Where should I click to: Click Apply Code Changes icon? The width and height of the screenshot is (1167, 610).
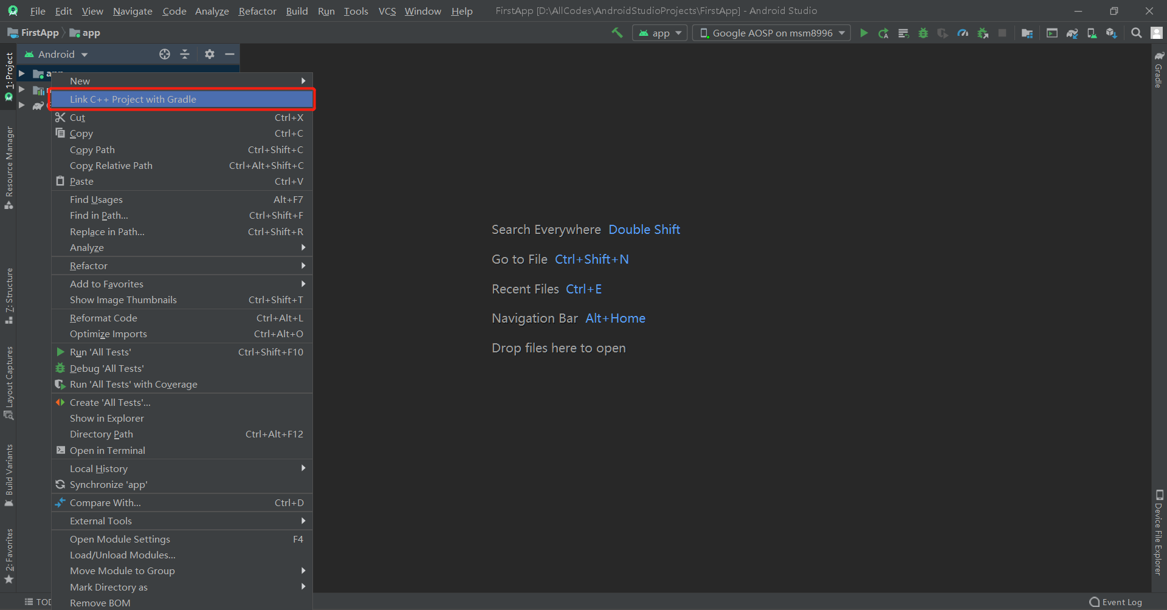pyautogui.click(x=903, y=33)
